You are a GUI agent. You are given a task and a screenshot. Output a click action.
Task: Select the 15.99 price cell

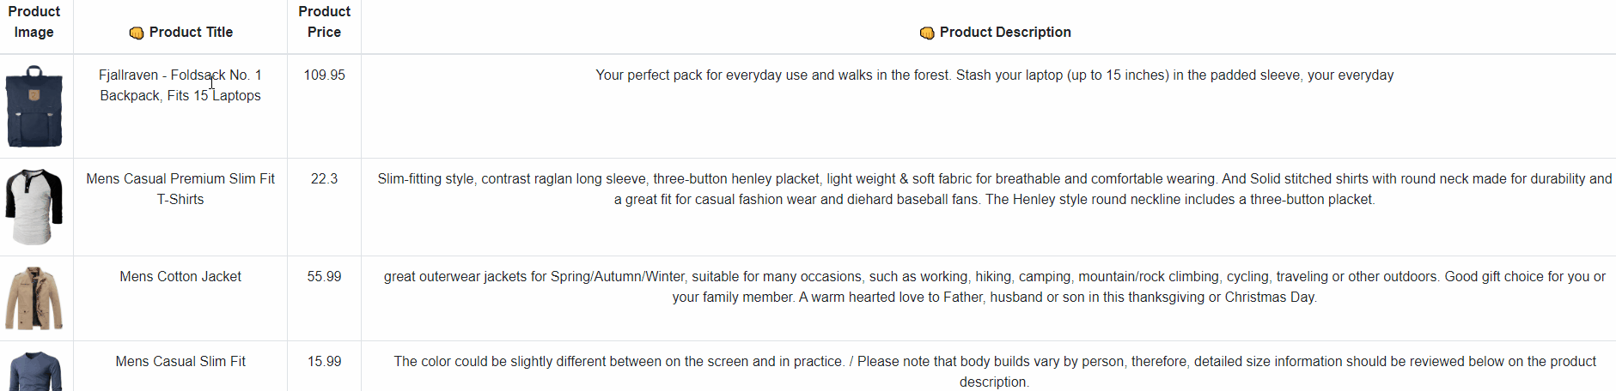[324, 361]
